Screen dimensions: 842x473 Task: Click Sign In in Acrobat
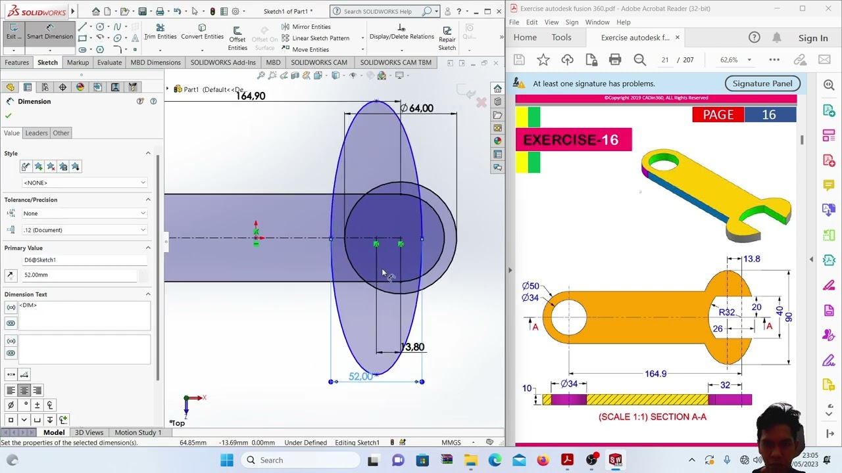coord(813,38)
